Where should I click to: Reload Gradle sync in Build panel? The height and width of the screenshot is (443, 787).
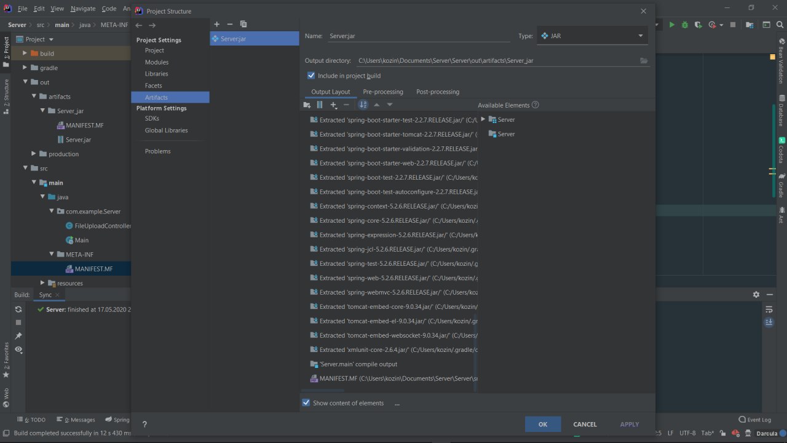18,309
